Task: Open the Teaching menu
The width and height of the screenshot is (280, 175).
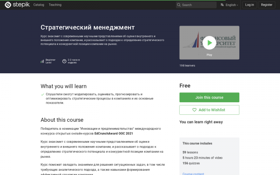Action: (55, 5)
